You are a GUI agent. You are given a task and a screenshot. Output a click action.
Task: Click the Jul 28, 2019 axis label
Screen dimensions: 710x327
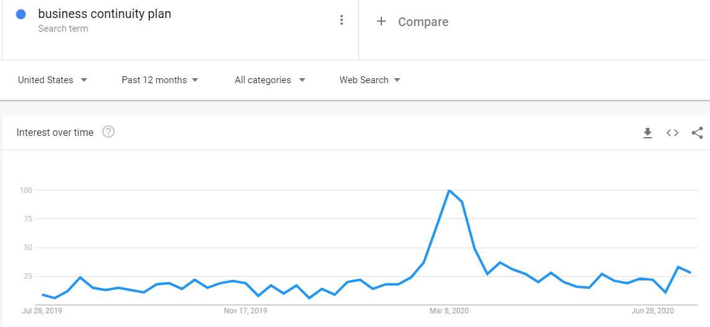42,310
